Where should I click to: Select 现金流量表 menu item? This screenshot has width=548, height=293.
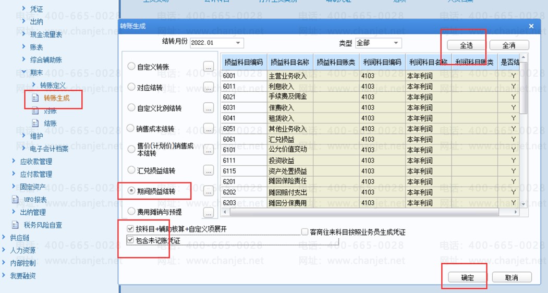point(46,34)
